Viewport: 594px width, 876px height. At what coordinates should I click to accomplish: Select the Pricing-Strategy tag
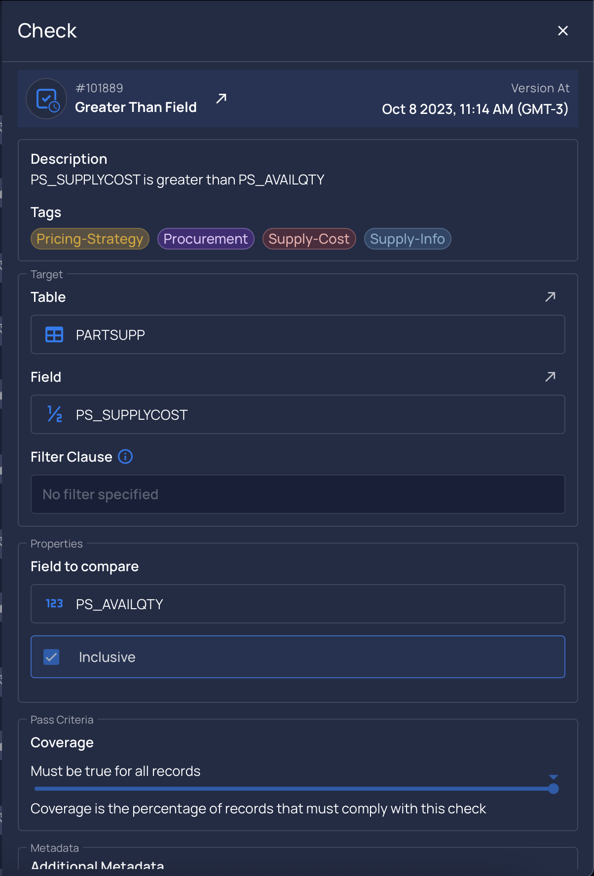coord(90,239)
